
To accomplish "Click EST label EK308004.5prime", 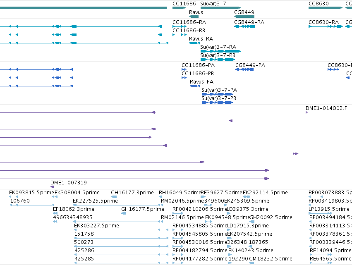I will [77, 193].
